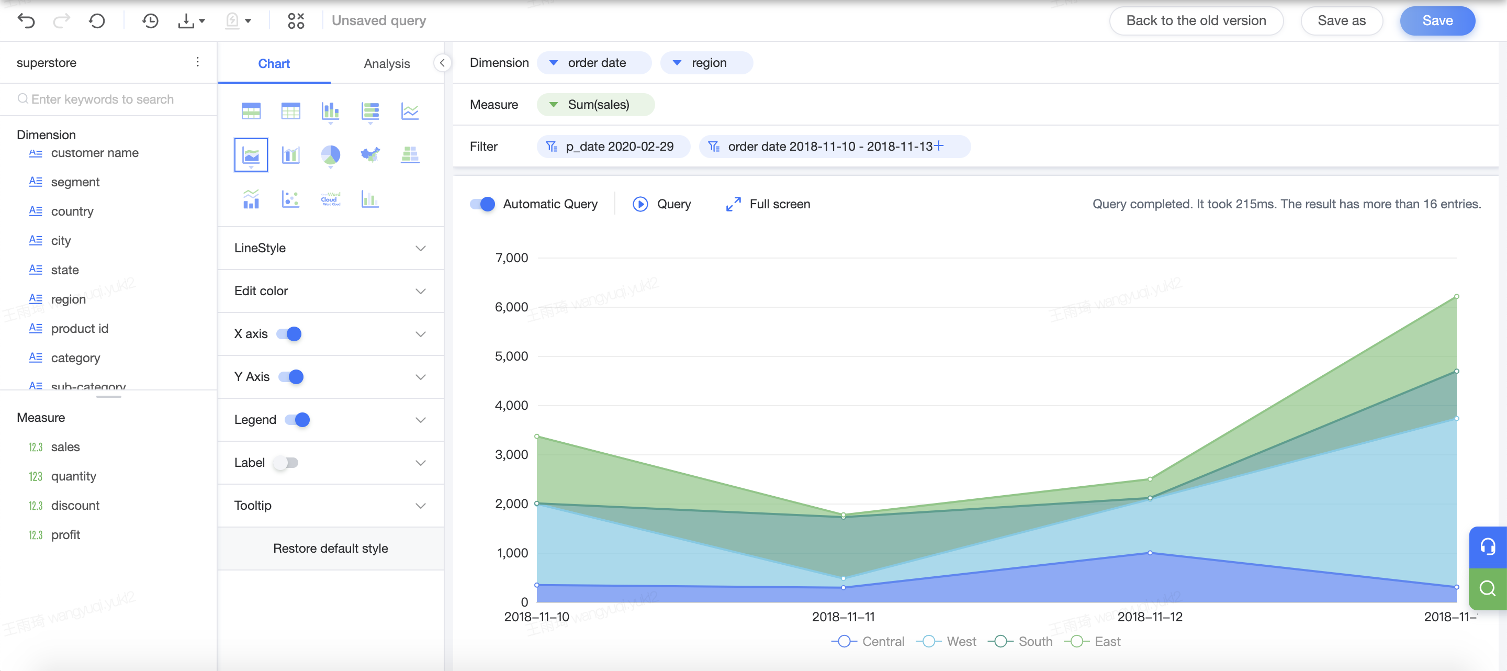Select the Word Cloud chart type
1507x671 pixels.
(331, 199)
